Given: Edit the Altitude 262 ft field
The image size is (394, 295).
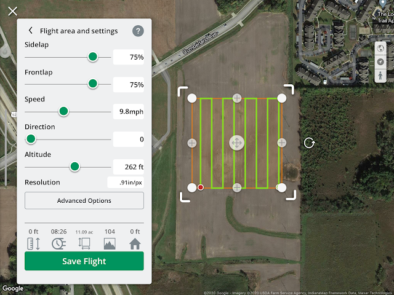Looking at the screenshot, I should click(129, 167).
